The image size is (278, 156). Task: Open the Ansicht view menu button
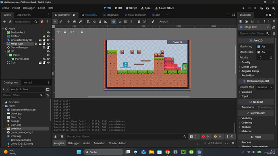click(164, 22)
